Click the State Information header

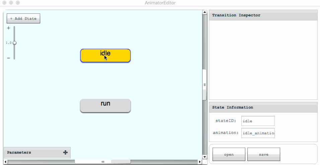263,108
